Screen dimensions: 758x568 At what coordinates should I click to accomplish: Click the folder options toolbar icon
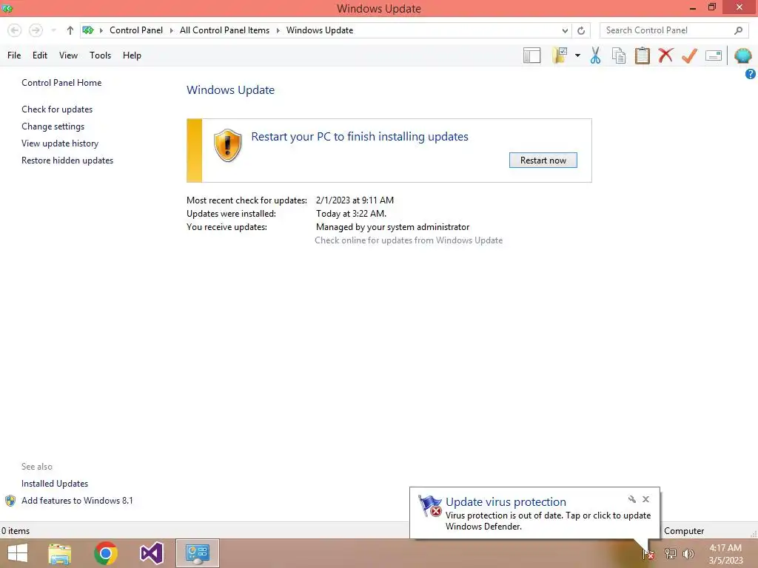tap(560, 55)
